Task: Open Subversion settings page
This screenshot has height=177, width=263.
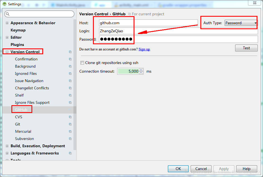Action: pyautogui.click(x=24, y=139)
